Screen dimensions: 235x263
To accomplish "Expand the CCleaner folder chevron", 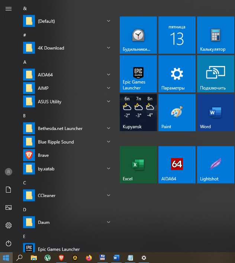I will coord(109,196).
